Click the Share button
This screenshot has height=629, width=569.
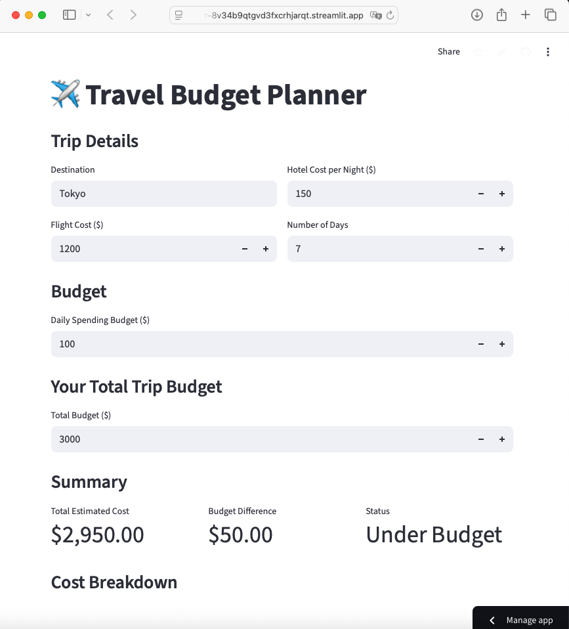point(448,52)
